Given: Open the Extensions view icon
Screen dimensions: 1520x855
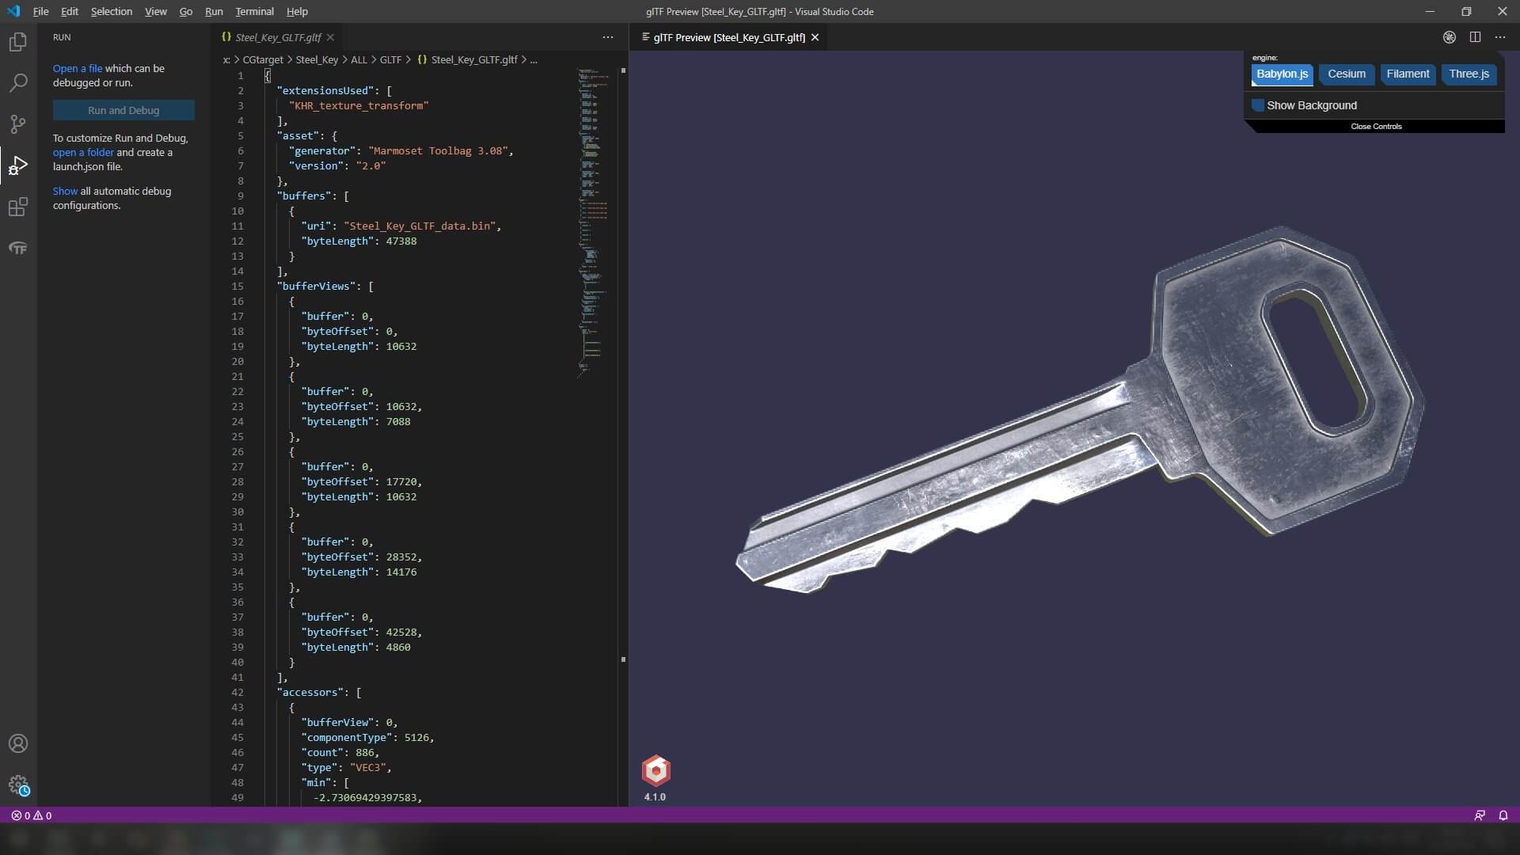Looking at the screenshot, I should click(17, 207).
